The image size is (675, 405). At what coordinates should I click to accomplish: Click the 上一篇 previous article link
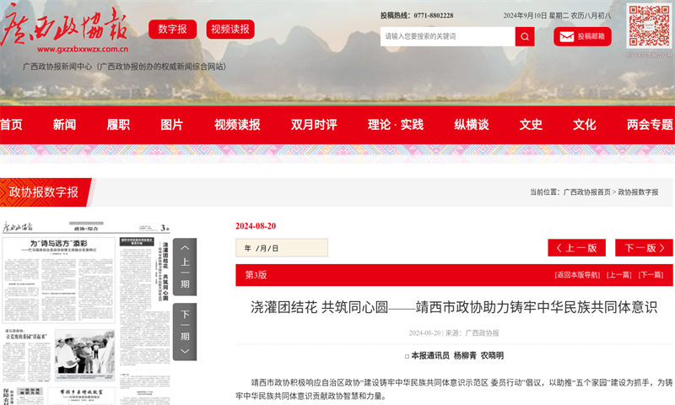619,275
